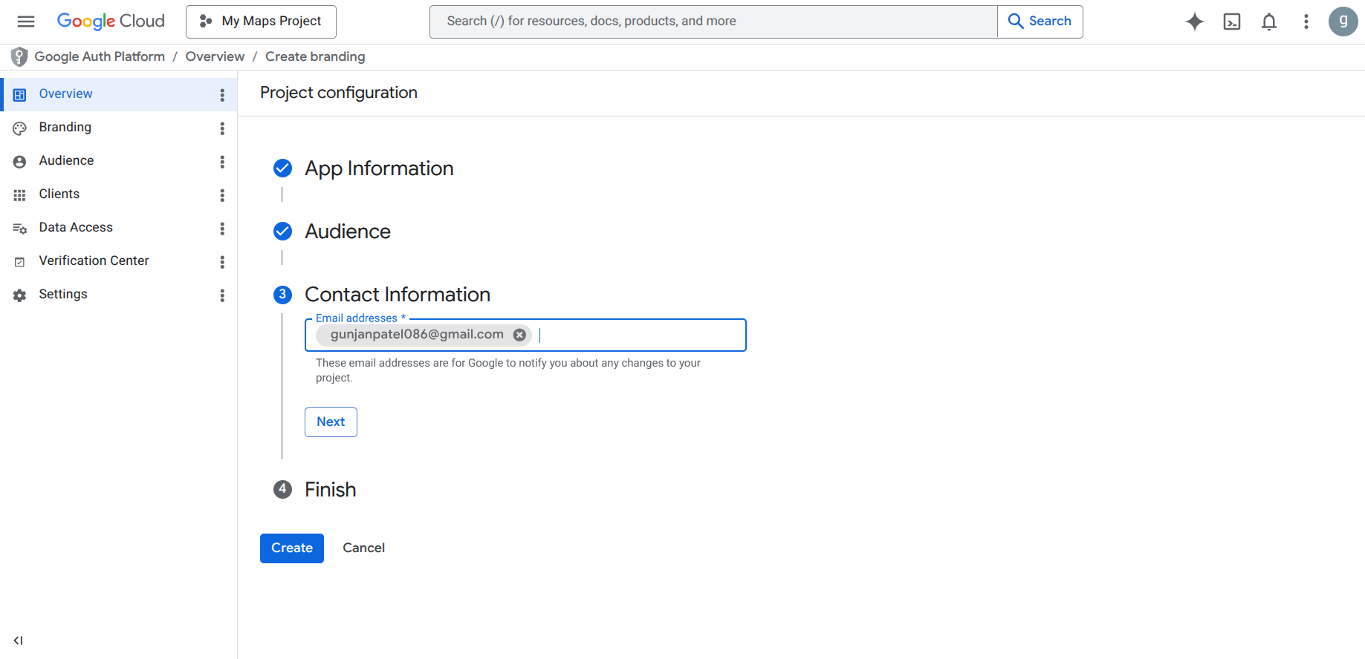Viewport: 1365px width, 659px height.
Task: Remove gunjanpatel086@gmail.com email chip
Action: pyautogui.click(x=520, y=335)
